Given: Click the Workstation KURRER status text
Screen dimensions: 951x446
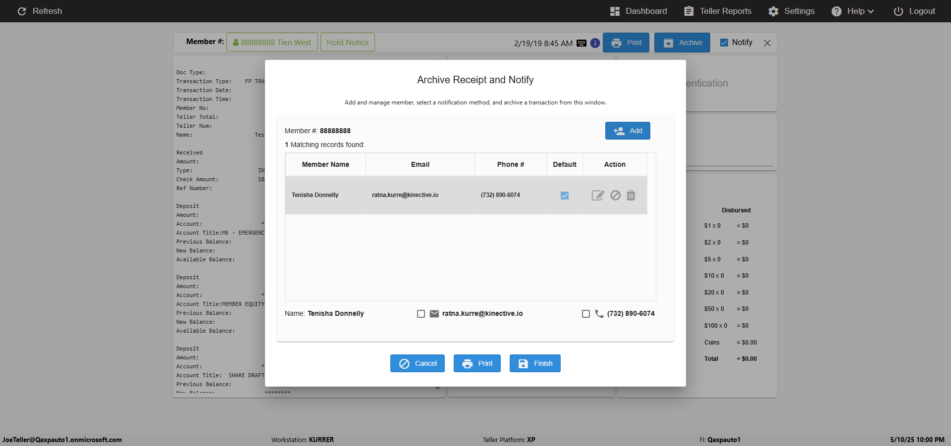Looking at the screenshot, I should [303, 440].
